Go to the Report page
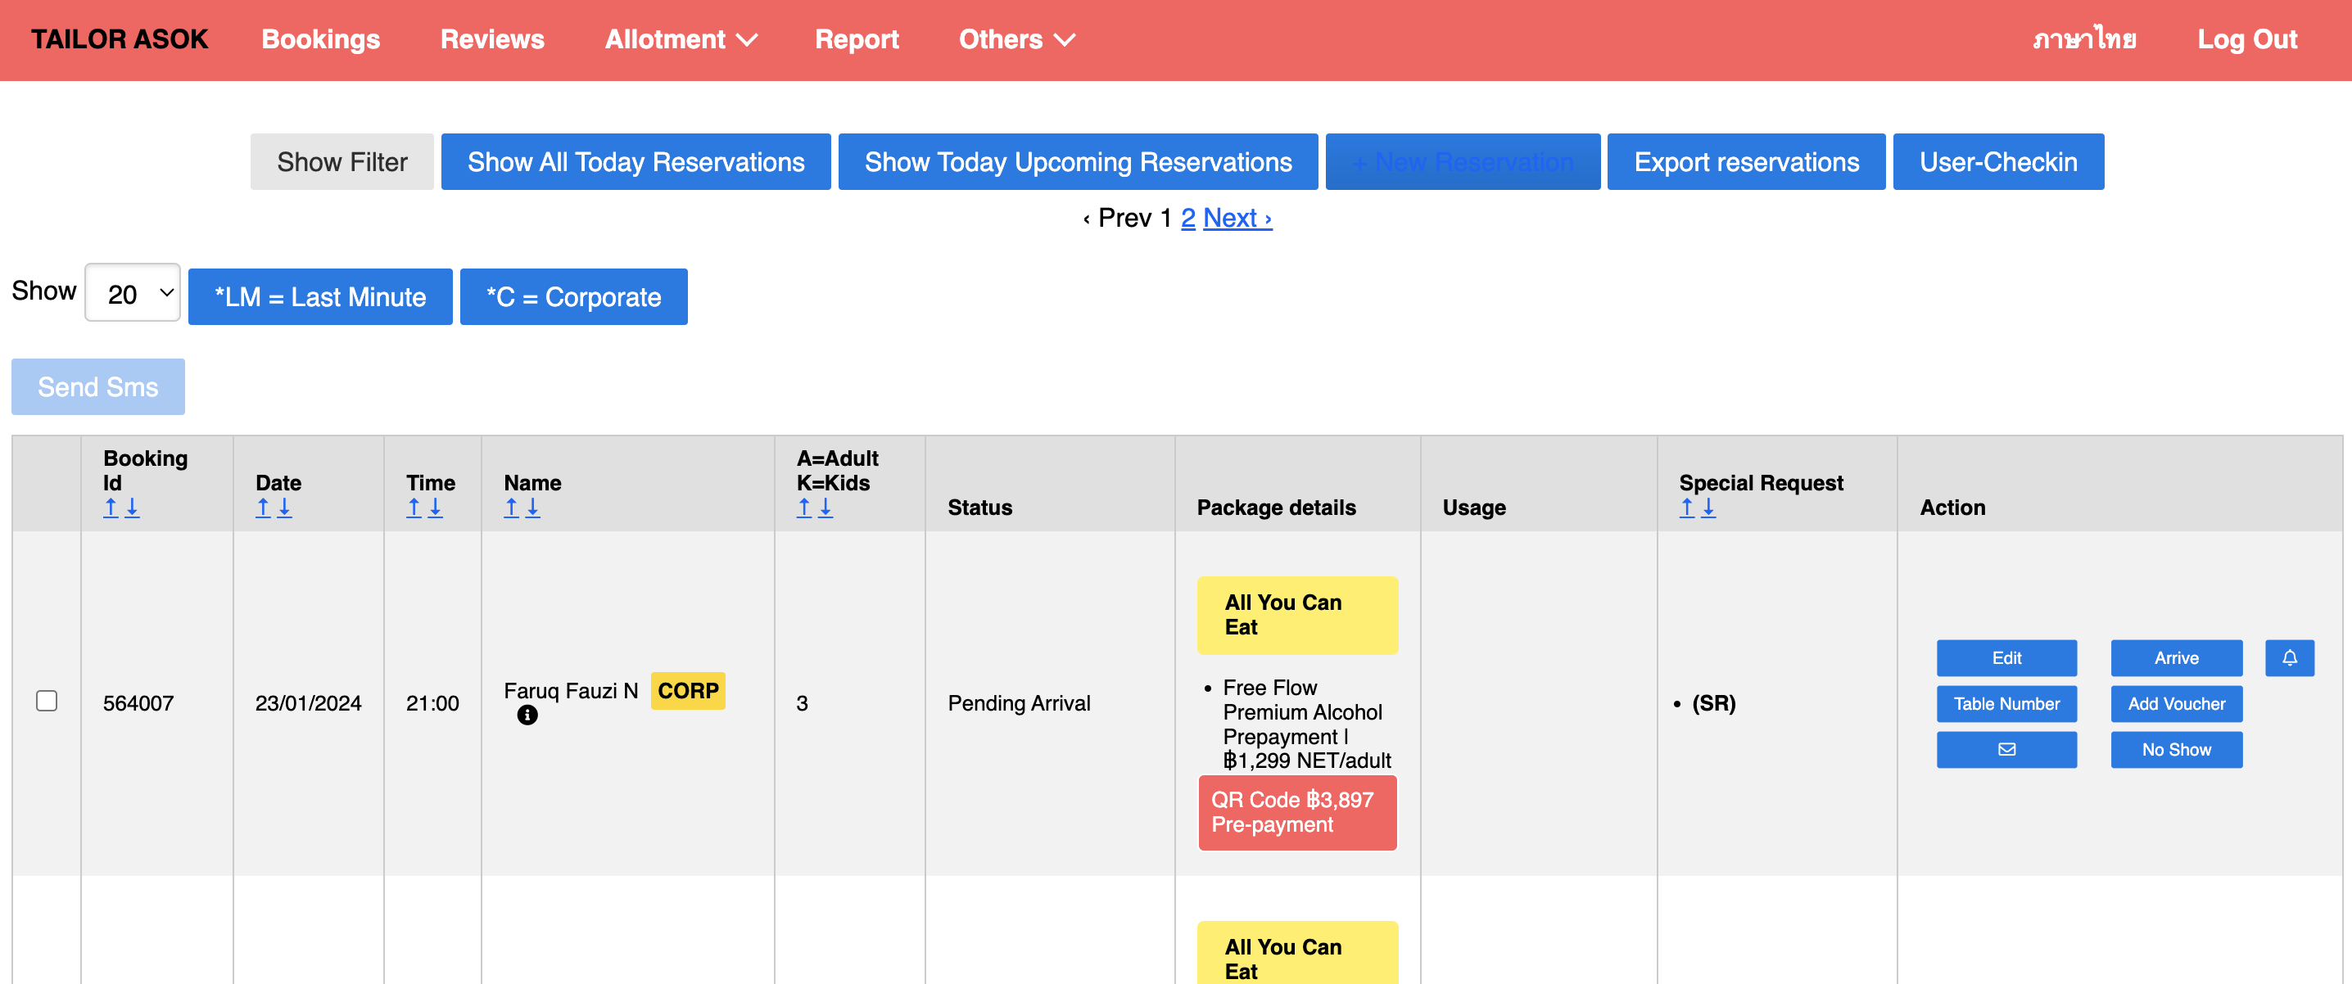 point(856,39)
